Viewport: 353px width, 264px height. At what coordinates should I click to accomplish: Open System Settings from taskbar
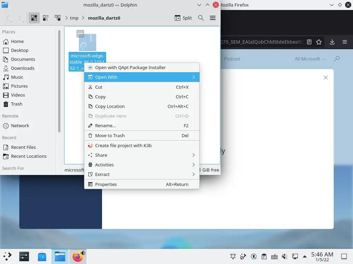pyautogui.click(x=24, y=256)
